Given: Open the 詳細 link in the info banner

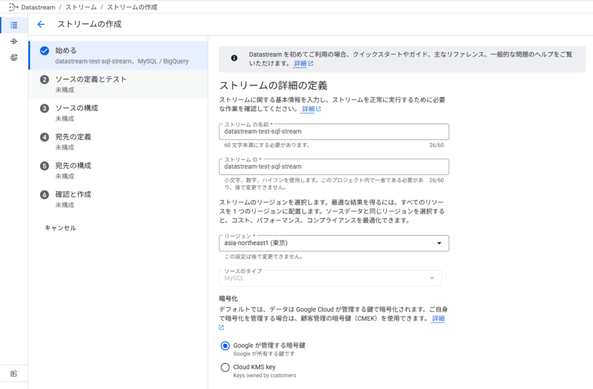Looking at the screenshot, I should pyautogui.click(x=303, y=64).
